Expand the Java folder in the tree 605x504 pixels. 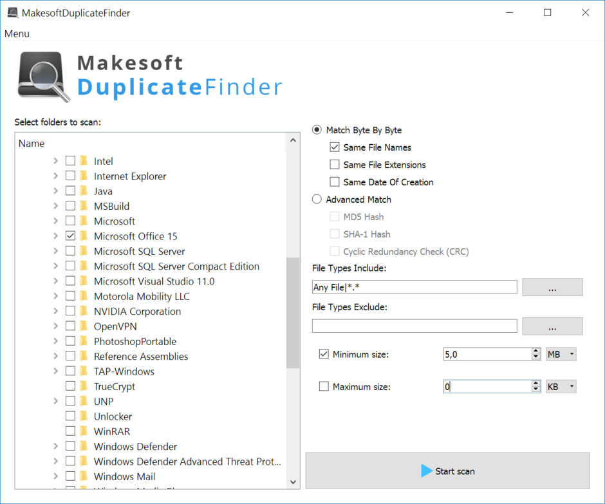tap(55, 191)
